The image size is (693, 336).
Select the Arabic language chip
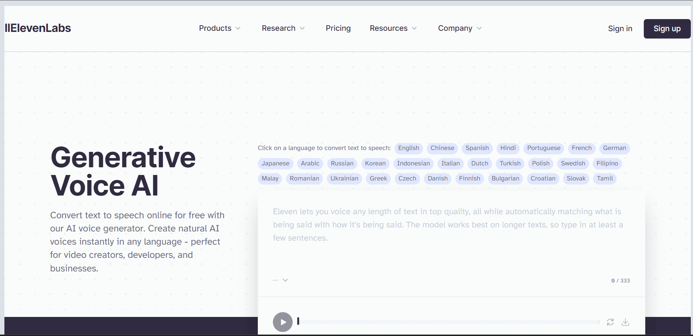[310, 163]
